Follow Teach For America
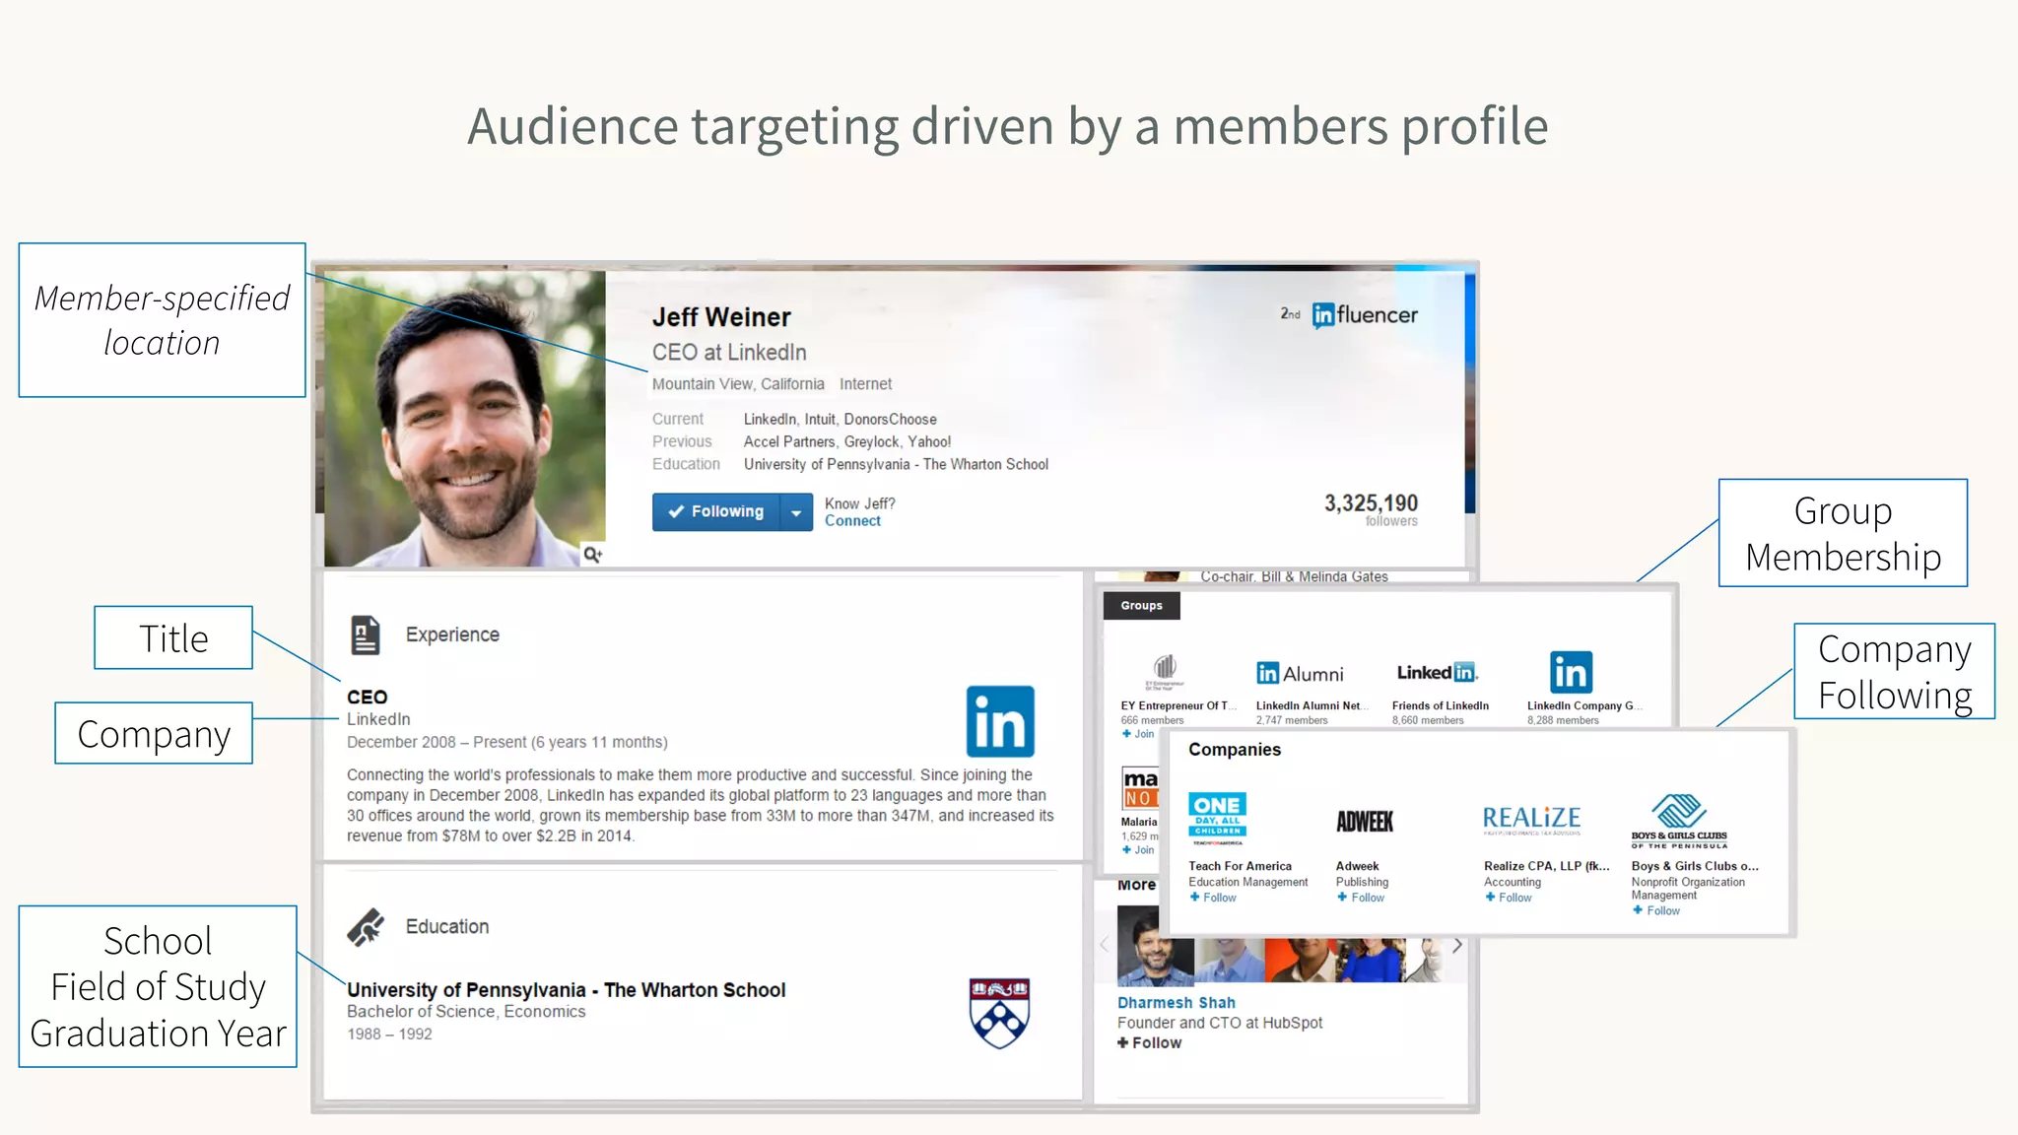 pyautogui.click(x=1213, y=898)
